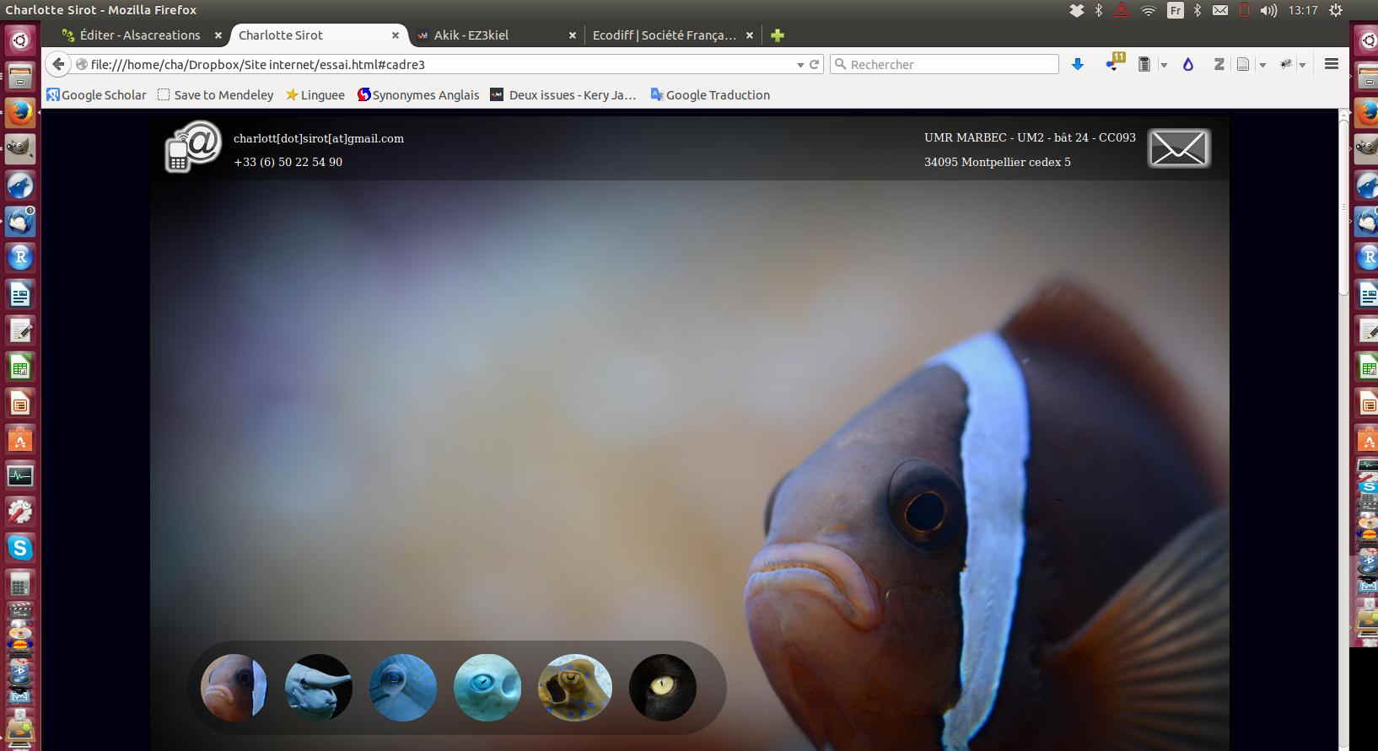Open the Deux issues - Kery Ja… bookmark
The image size is (1378, 751).
pyautogui.click(x=563, y=95)
